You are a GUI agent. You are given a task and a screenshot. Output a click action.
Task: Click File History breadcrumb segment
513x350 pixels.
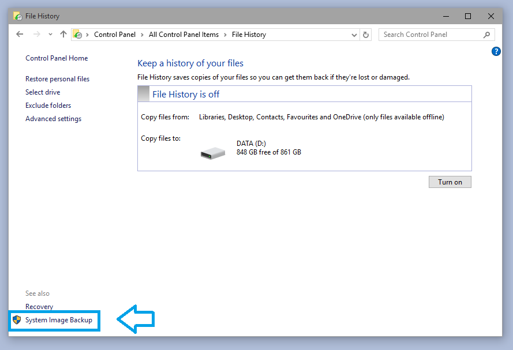[x=249, y=35]
